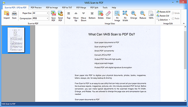The image size is (188, 107).
Task: Select Fit Width view
Action: [125, 16]
